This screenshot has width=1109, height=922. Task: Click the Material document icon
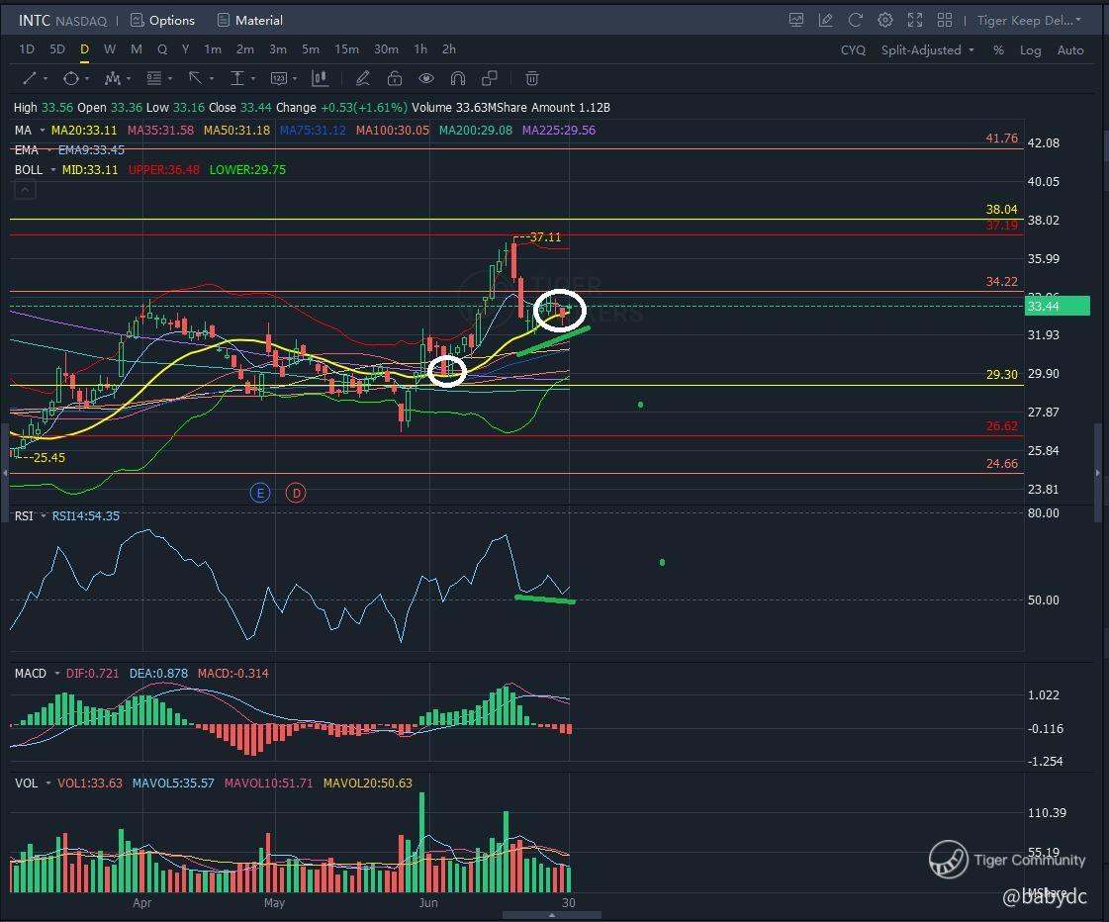pyautogui.click(x=224, y=21)
